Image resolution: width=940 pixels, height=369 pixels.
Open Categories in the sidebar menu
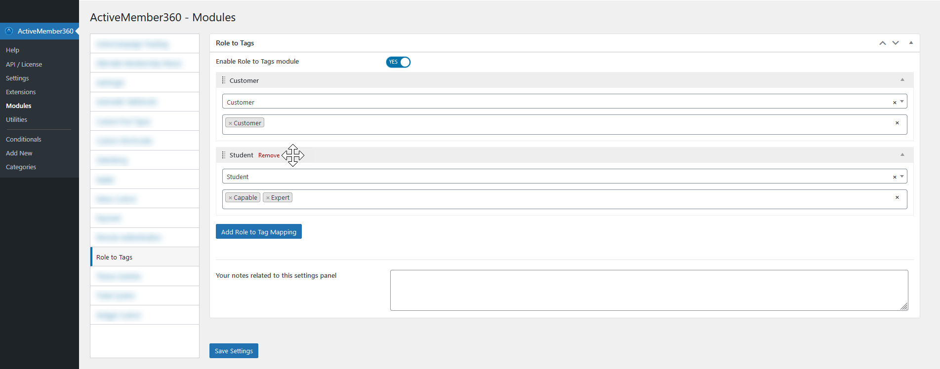point(21,167)
